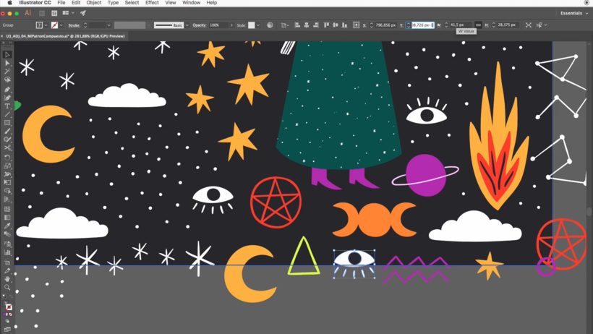Open the Effect menu

pyautogui.click(x=152, y=3)
